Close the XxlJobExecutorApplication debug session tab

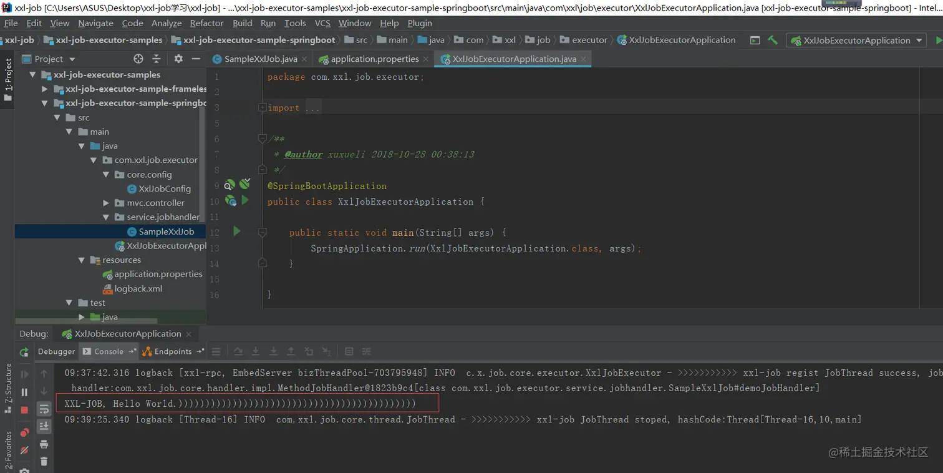(188, 334)
